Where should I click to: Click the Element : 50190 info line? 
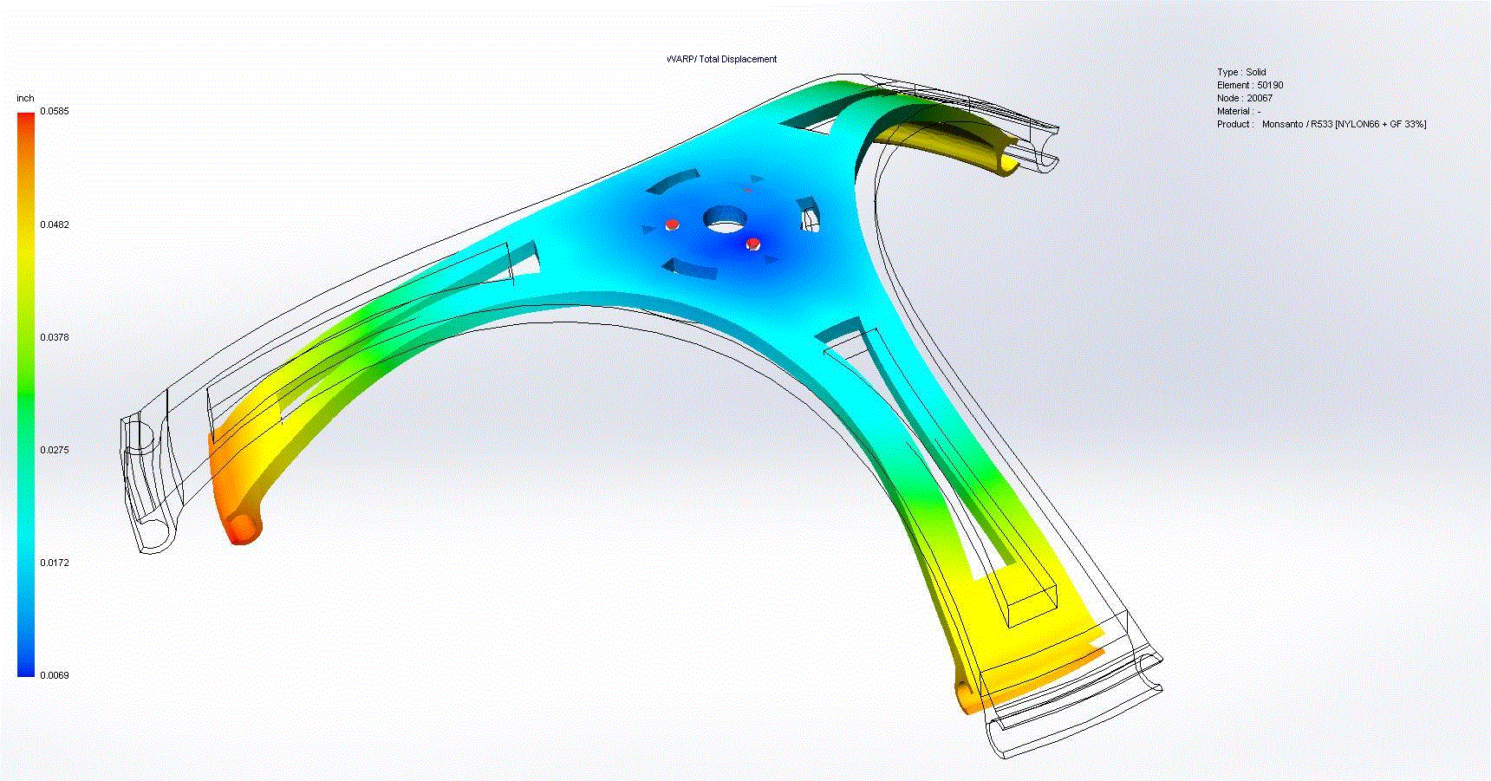pyautogui.click(x=1249, y=85)
